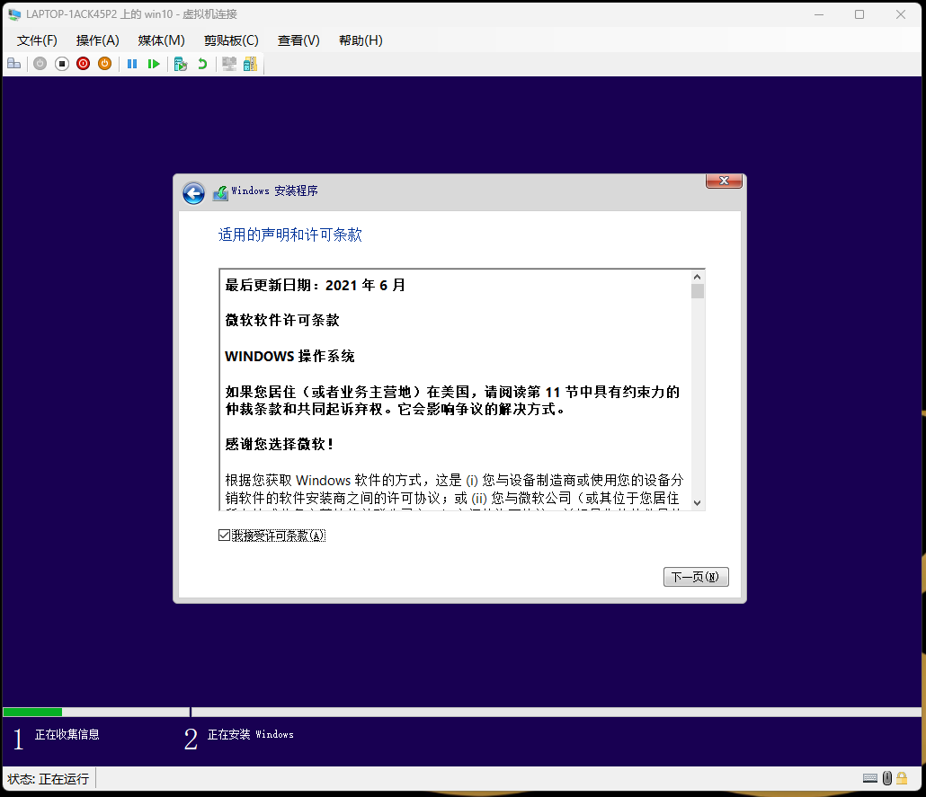Reset the VM with the green play icon
Viewport: 926px width, 797px height.
point(154,64)
